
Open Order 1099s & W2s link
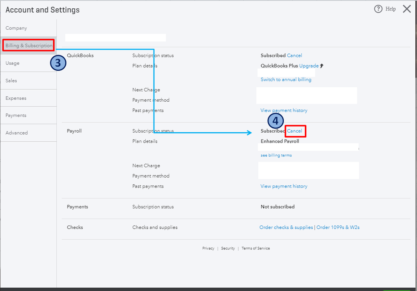pos(338,228)
